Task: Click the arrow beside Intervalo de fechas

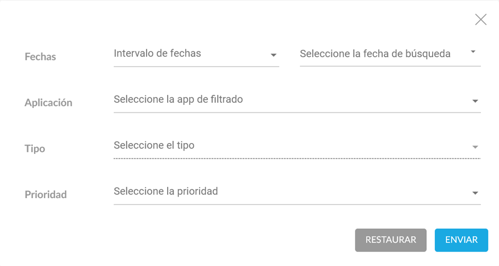Action: 273,55
